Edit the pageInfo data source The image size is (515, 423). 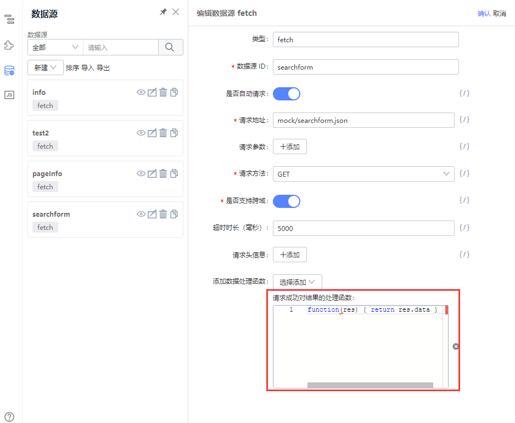pos(152,173)
